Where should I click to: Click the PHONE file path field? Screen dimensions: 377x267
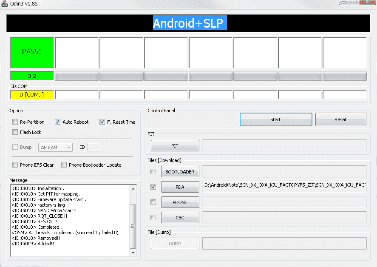[284, 202]
